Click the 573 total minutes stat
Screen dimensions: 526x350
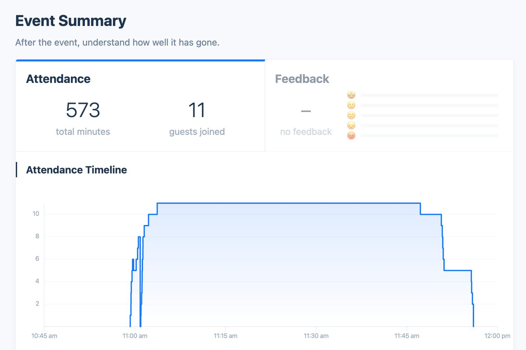83,118
